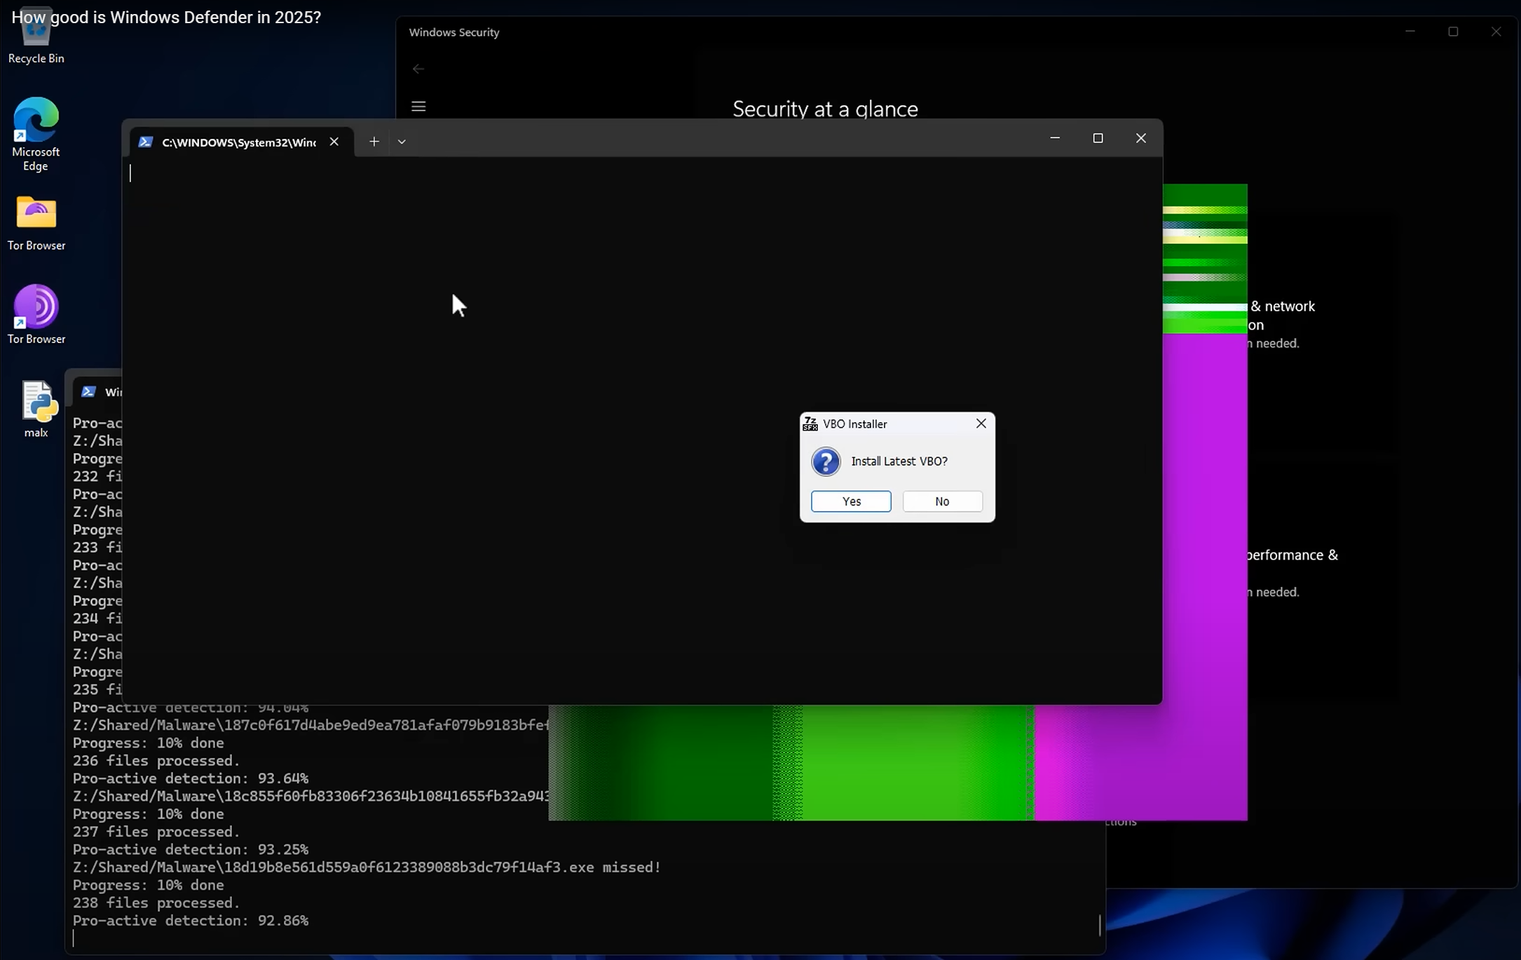Click the '238 files processed.' line
This screenshot has height=960, width=1521.
pyautogui.click(x=156, y=903)
